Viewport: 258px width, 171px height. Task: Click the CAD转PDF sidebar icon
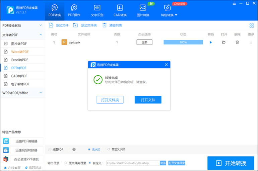6,76
